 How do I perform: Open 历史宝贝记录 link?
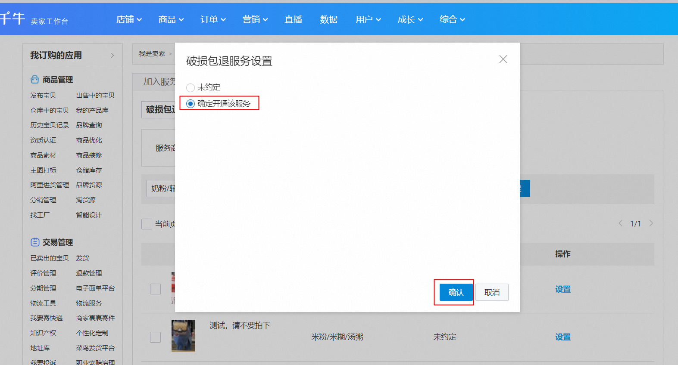50,125
